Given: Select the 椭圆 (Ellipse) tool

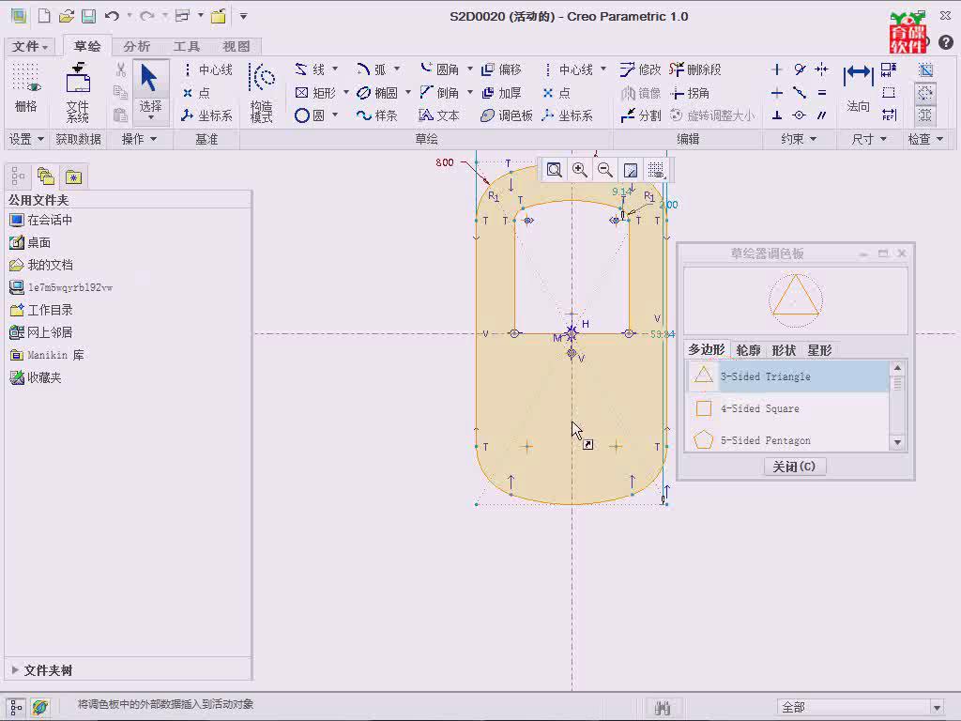Looking at the screenshot, I should click(377, 93).
